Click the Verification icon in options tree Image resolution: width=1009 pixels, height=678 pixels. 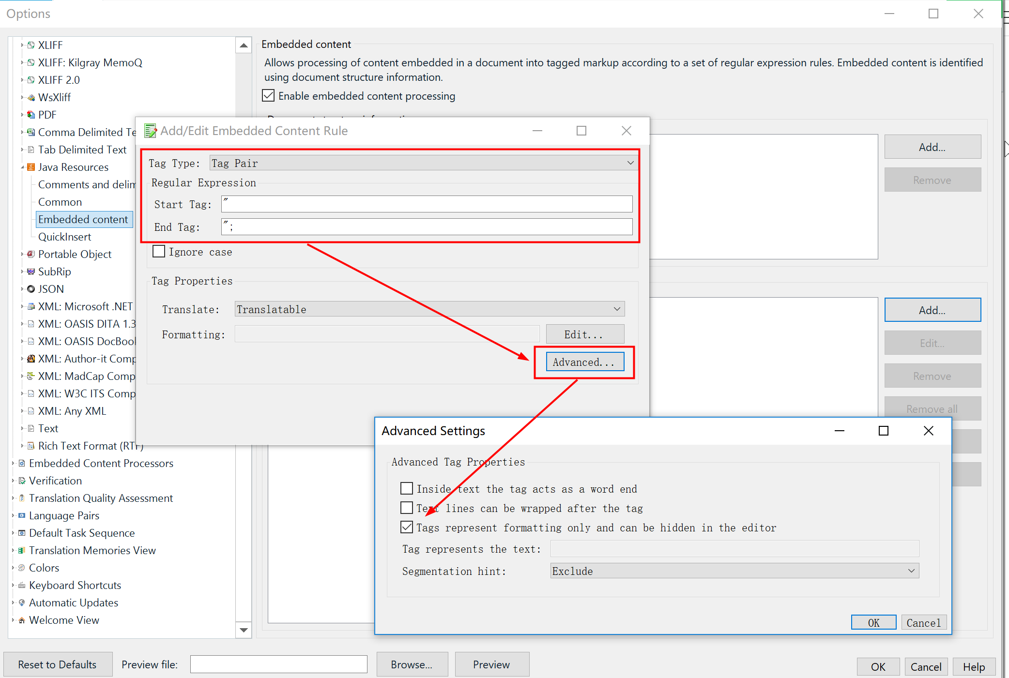tap(22, 481)
